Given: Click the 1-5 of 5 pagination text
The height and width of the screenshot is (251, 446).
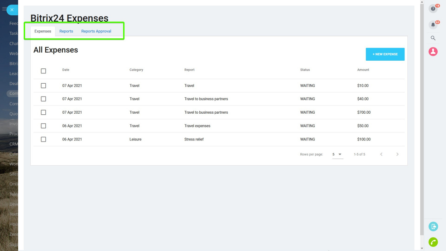Looking at the screenshot, I should click(360, 154).
